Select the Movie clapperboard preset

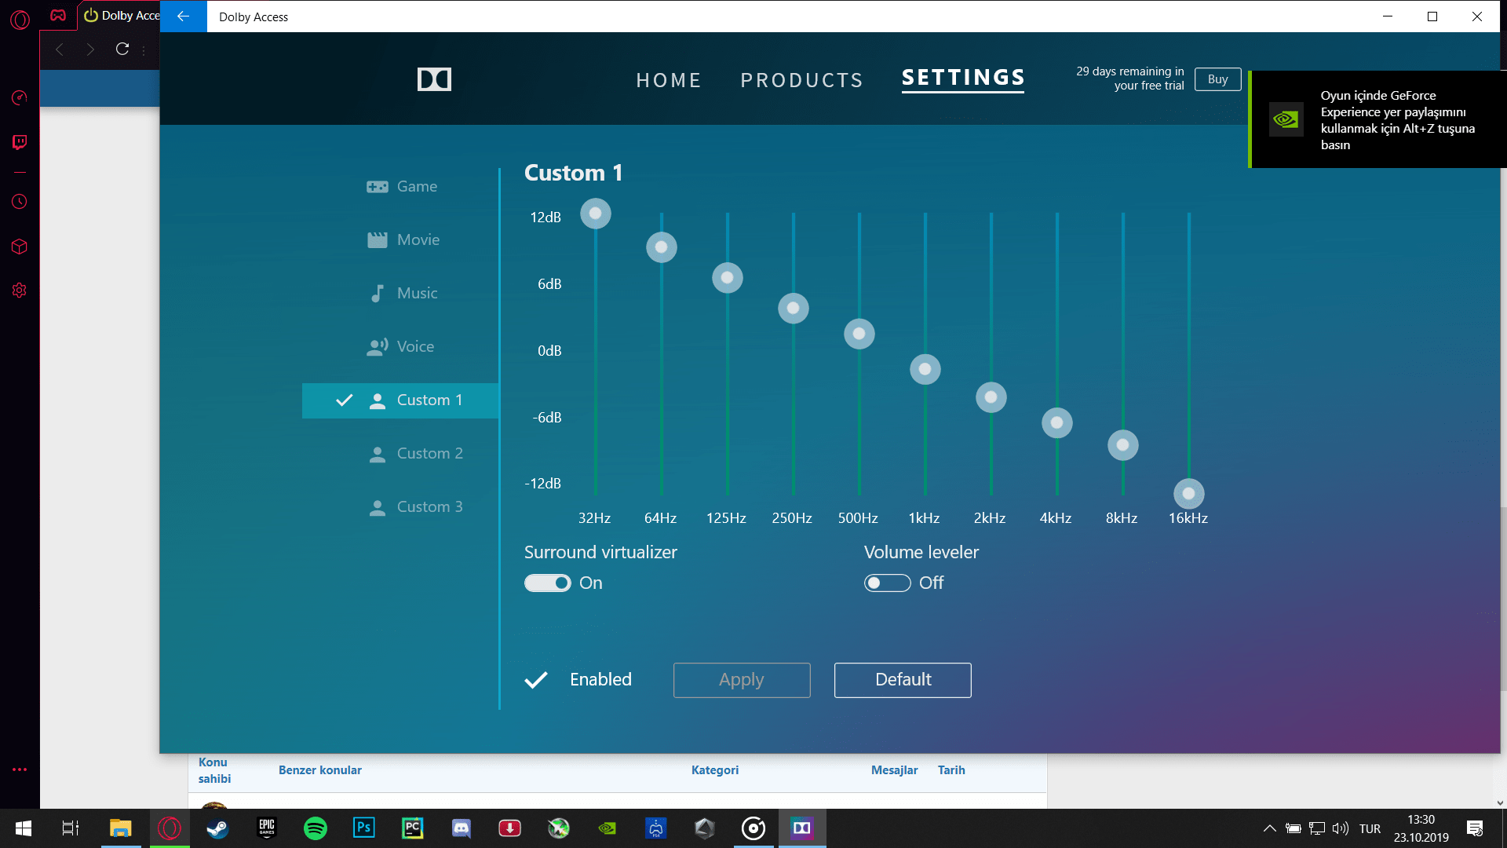point(378,240)
